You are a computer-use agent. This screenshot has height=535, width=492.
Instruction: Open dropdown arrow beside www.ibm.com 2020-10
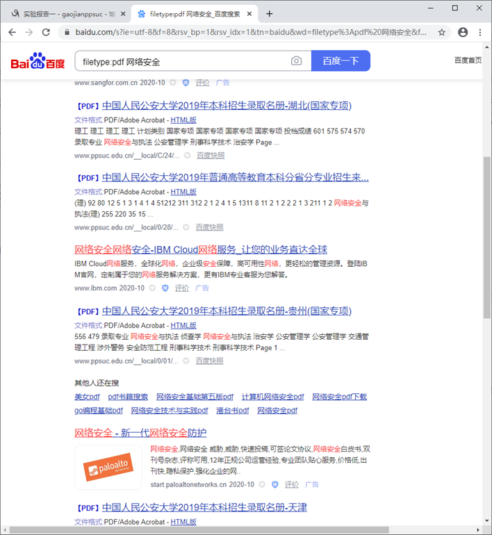point(152,288)
